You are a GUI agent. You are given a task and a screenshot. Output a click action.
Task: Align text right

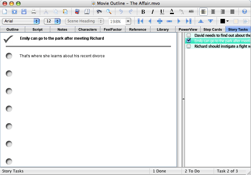click(222, 12)
